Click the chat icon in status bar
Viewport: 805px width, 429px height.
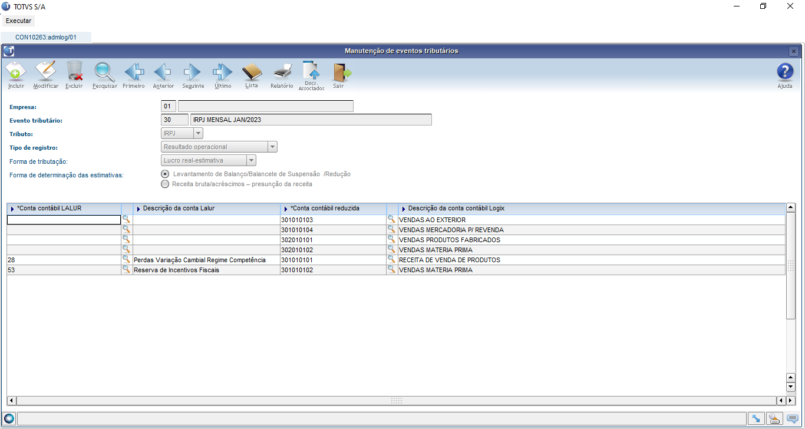pos(793,418)
